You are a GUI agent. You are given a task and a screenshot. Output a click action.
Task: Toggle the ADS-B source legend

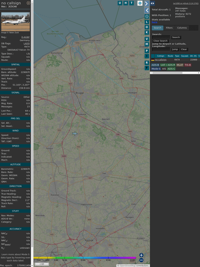coord(155,65)
